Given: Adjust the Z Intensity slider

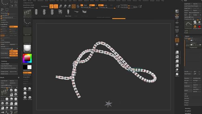Looking at the screenshot, I should pos(107,7).
